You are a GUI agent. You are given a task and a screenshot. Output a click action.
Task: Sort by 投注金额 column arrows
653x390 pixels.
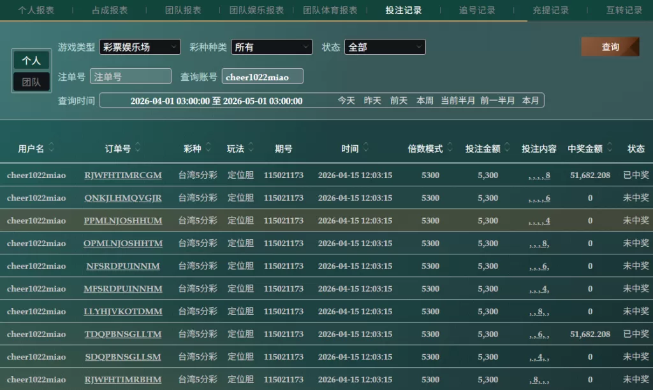click(507, 148)
